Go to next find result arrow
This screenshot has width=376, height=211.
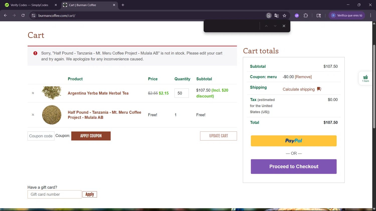pos(275,26)
